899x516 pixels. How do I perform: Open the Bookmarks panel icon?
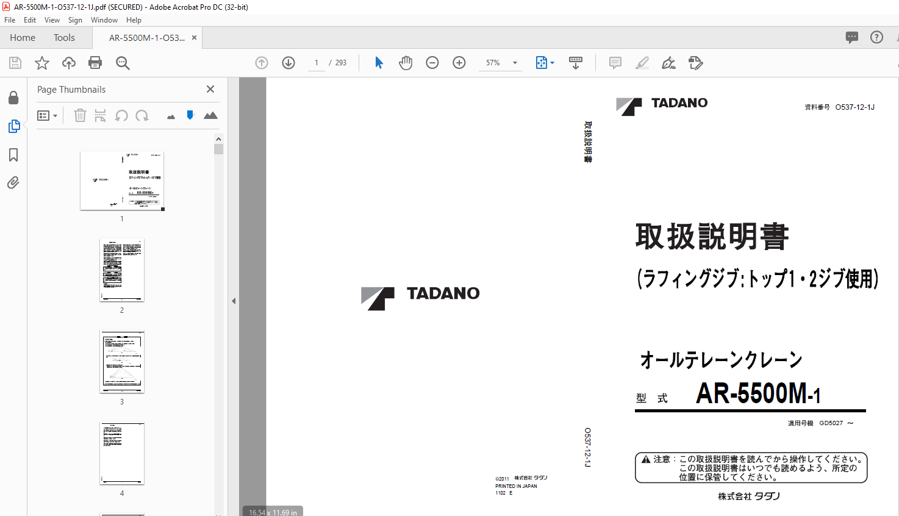13,155
